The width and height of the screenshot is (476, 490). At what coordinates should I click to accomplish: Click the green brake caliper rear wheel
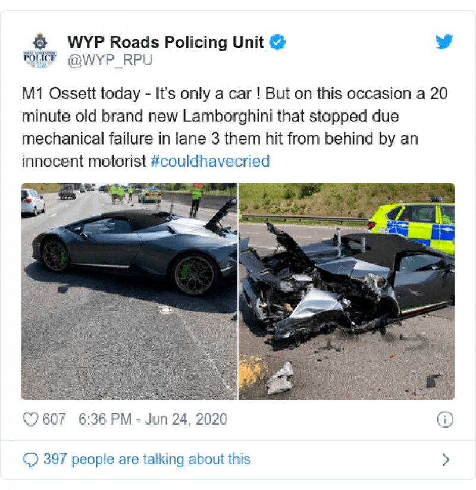coord(186,270)
